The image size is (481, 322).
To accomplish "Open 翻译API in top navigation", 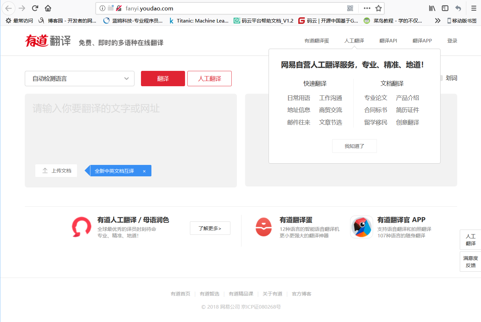I will coord(388,41).
